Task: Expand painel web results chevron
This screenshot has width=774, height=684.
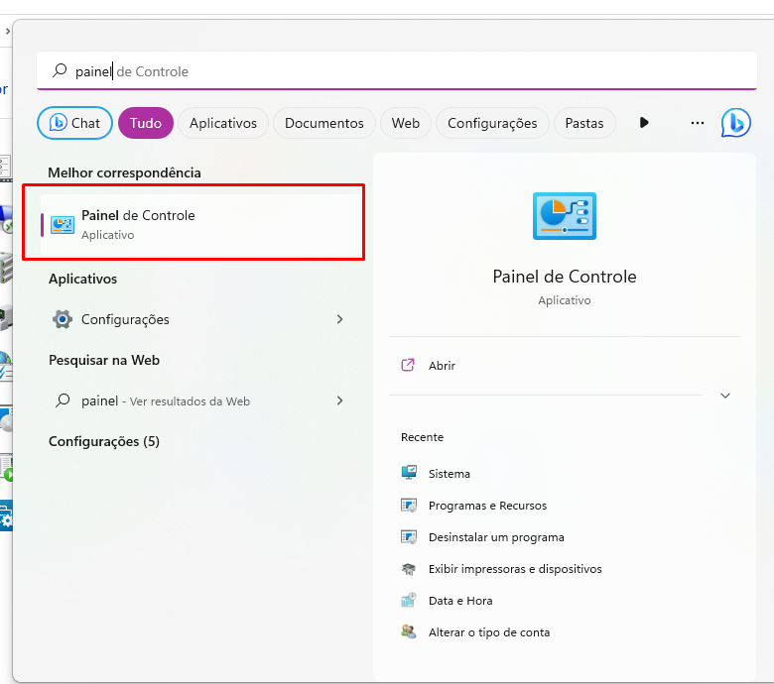Action: coord(339,400)
